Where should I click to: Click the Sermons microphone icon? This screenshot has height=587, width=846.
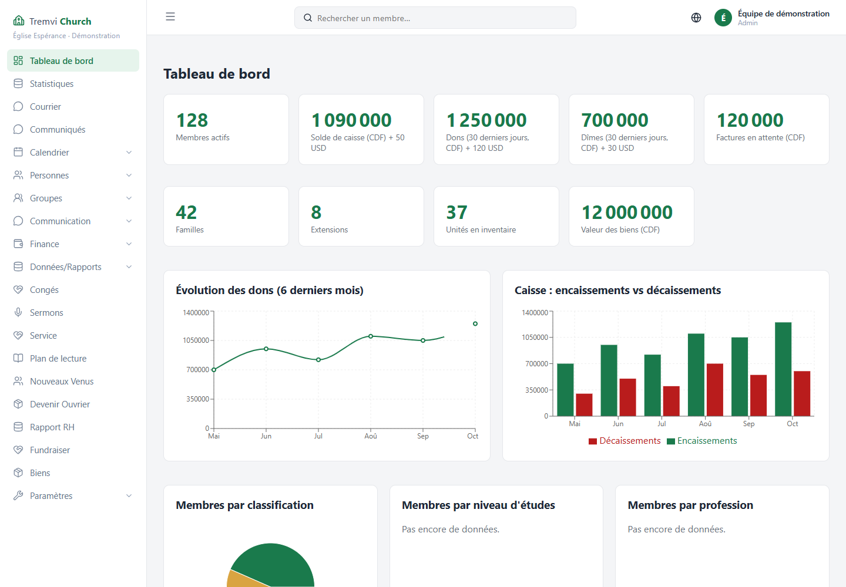pyautogui.click(x=18, y=313)
